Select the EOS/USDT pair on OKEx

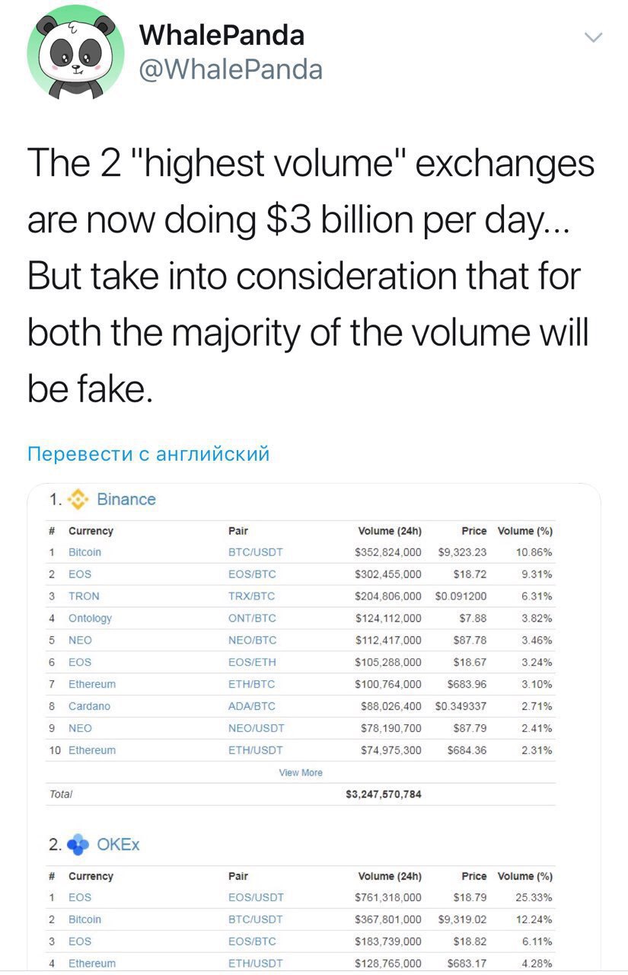256,897
